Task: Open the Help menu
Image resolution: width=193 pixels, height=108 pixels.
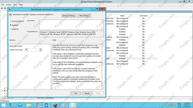Action: [21, 5]
